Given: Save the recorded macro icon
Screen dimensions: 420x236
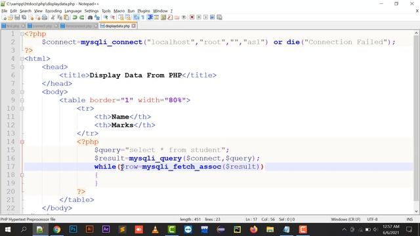Looking at the screenshot, I should coord(219,18).
